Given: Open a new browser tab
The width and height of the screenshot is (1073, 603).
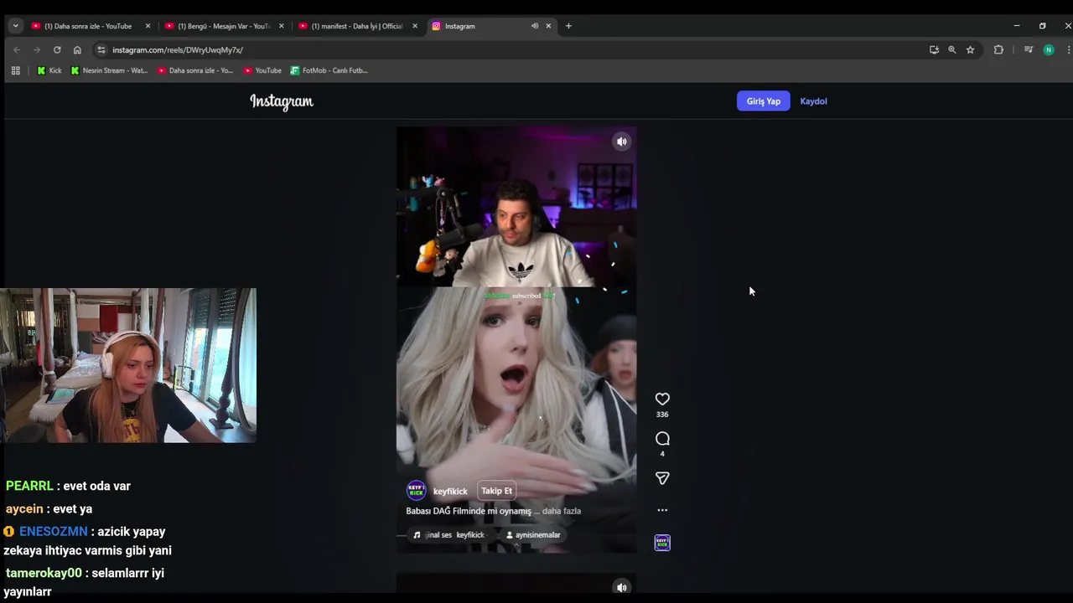Looking at the screenshot, I should 568,26.
